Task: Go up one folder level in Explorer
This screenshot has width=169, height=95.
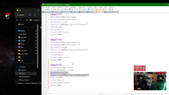Action: click(x=27, y=20)
